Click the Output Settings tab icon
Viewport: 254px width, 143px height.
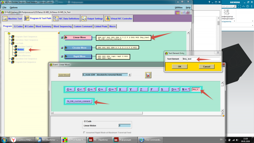click(84, 19)
